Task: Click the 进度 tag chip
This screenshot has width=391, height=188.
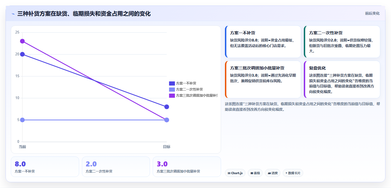Action: point(273,173)
